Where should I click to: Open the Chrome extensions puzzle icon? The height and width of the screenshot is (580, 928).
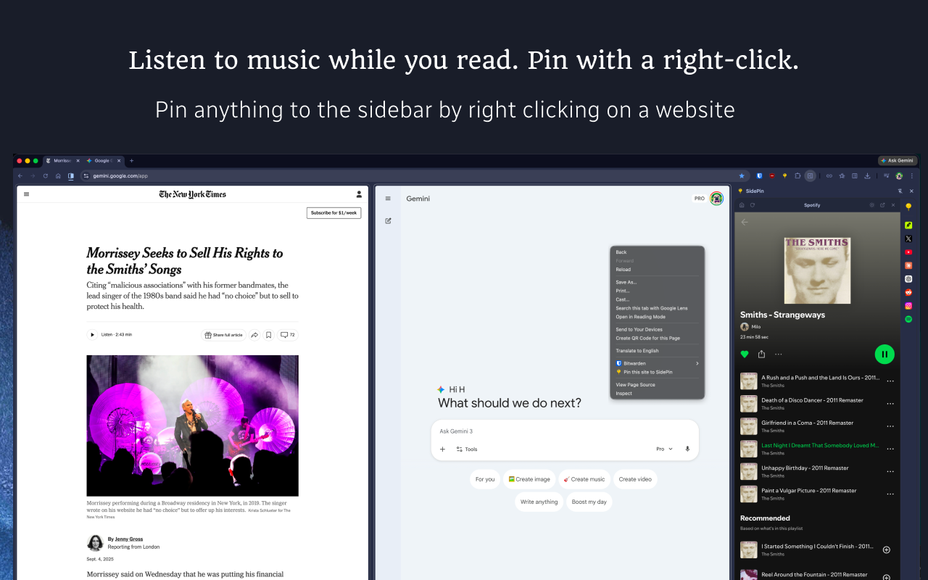[x=797, y=175]
